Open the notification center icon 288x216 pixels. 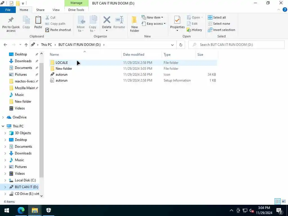[279, 210]
